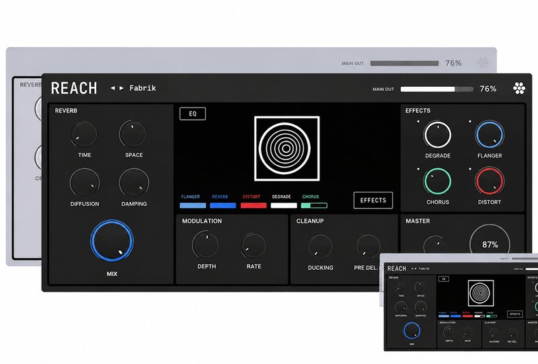
Task: Click the EQ button in the small thumbnail window
Action: pyautogui.click(x=444, y=279)
